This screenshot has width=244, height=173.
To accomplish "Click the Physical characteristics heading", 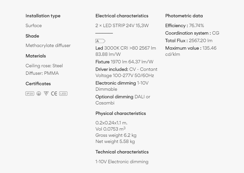I will (121, 113).
